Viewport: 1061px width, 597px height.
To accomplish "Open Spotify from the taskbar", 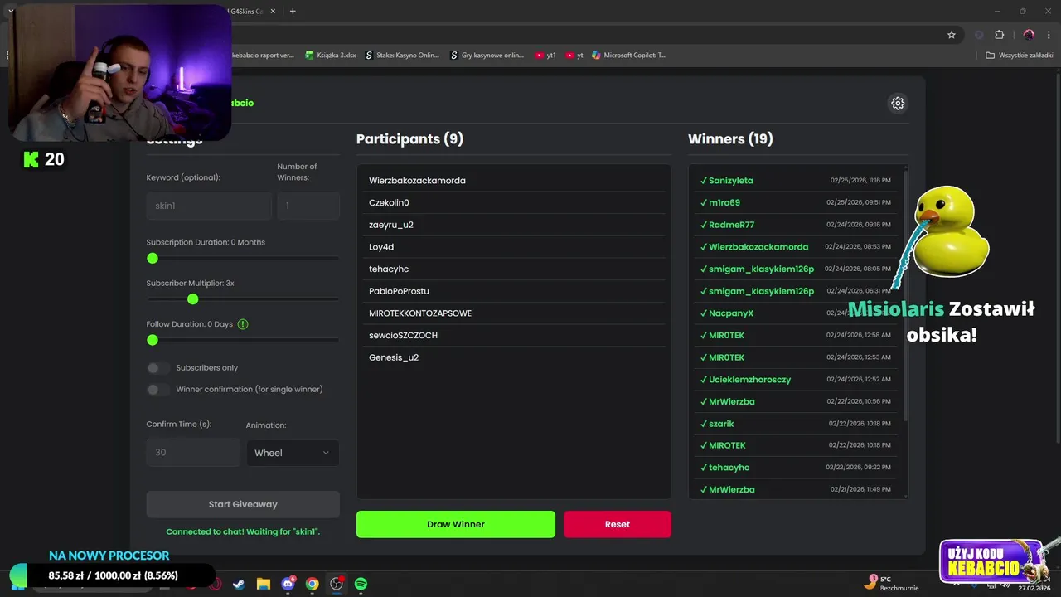I will 361,584.
